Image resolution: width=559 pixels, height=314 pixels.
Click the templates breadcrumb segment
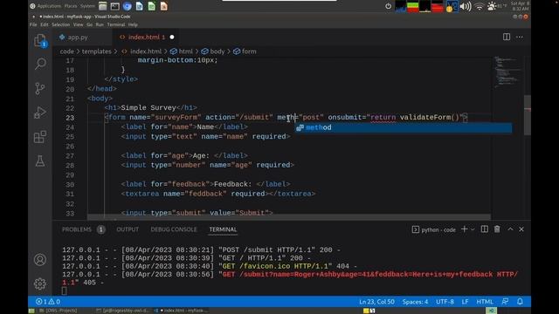coord(97,51)
